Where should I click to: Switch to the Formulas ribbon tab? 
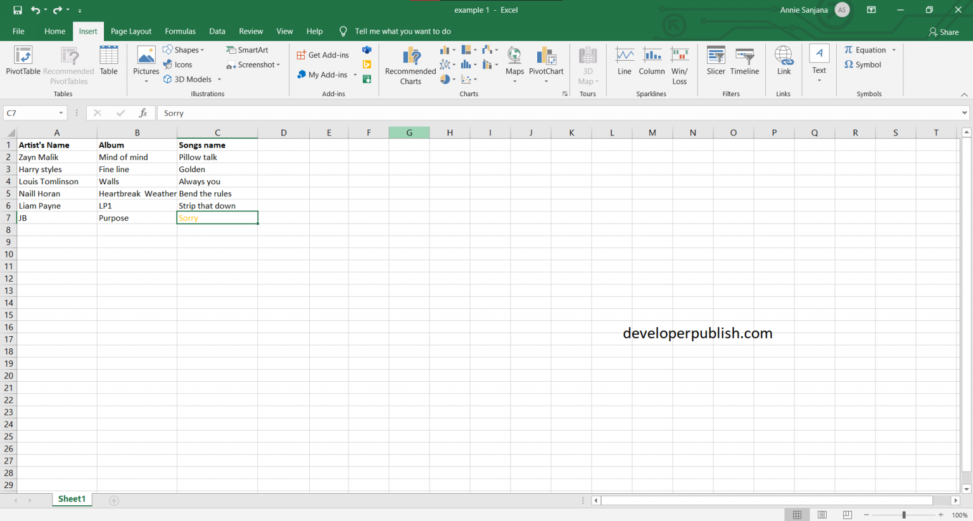pyautogui.click(x=180, y=31)
